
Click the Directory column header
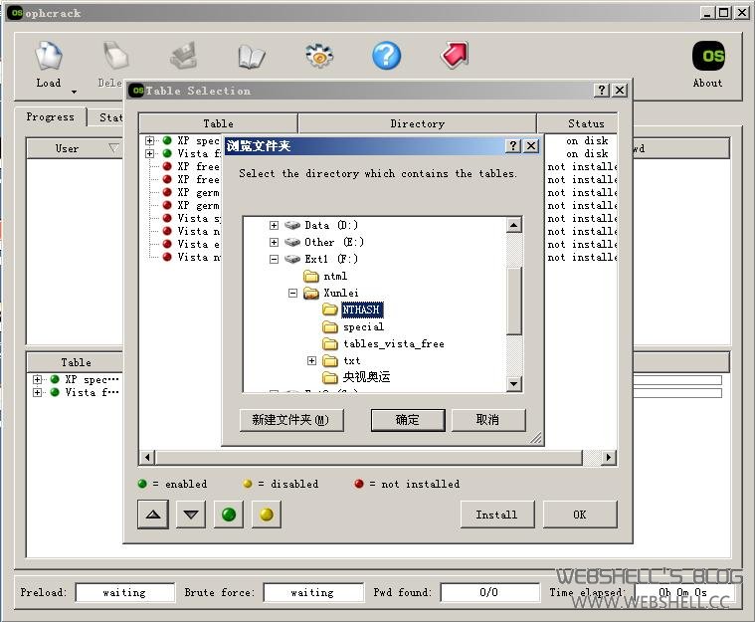pyautogui.click(x=417, y=123)
